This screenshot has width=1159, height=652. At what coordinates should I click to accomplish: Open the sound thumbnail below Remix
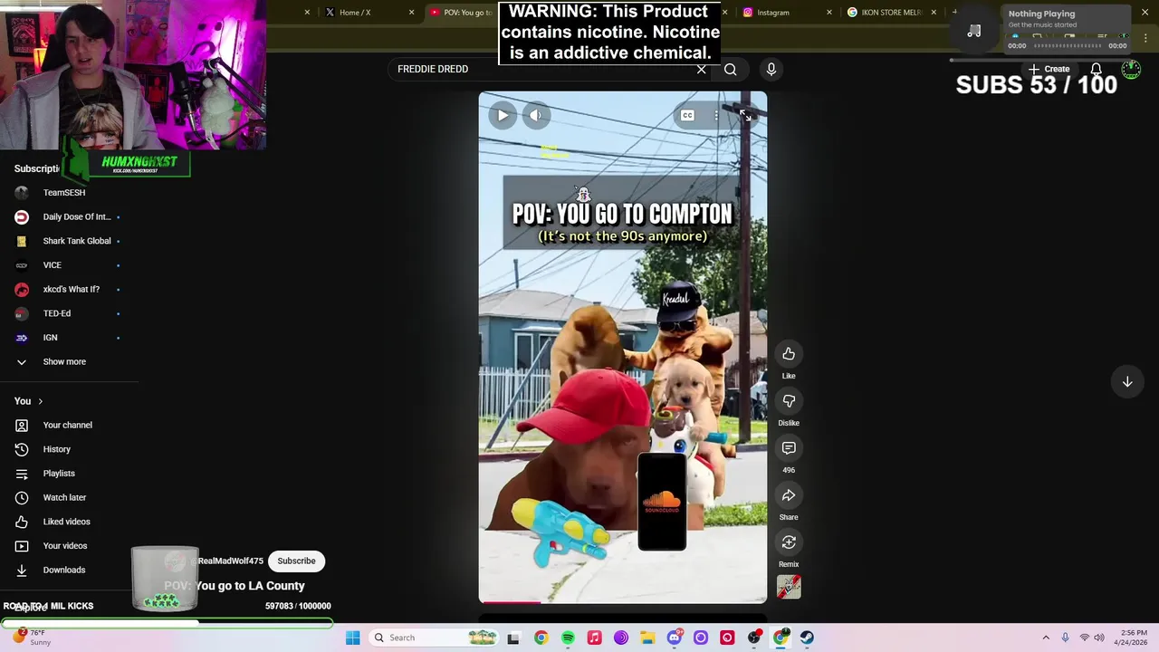(789, 587)
